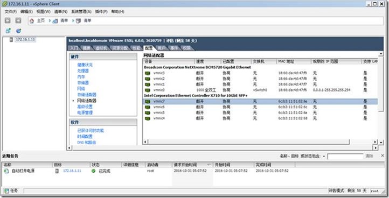The image size is (389, 198).
Task: Sort tasks by 状态 column header
Action: [106, 165]
